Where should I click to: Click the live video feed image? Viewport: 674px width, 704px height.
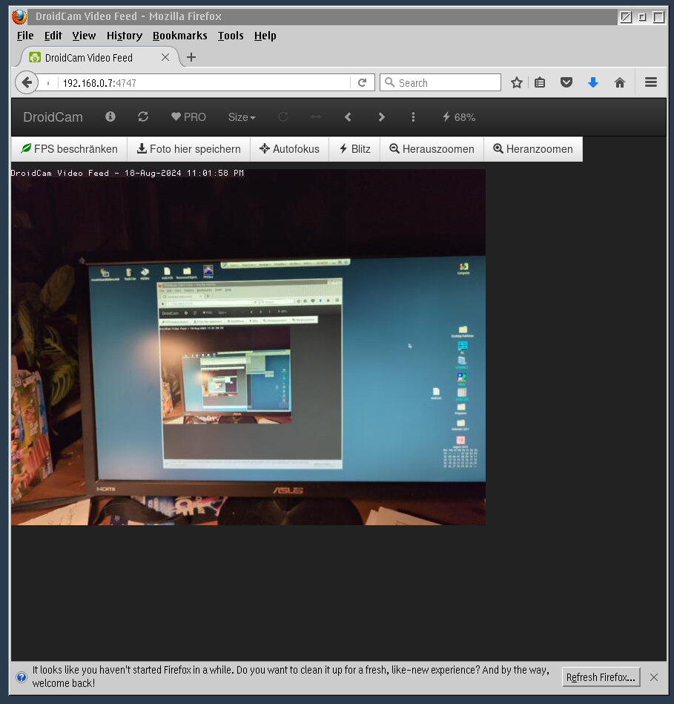tap(248, 347)
